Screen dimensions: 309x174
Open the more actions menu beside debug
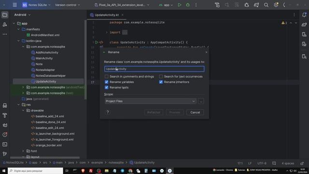(196, 5)
